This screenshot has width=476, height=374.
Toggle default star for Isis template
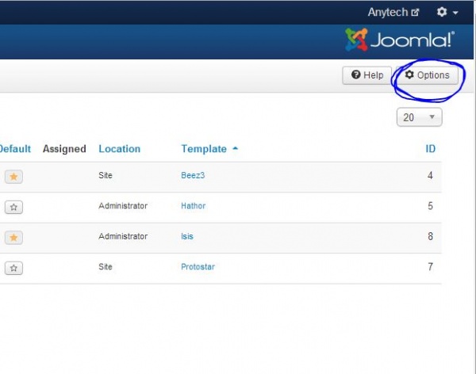click(x=13, y=238)
